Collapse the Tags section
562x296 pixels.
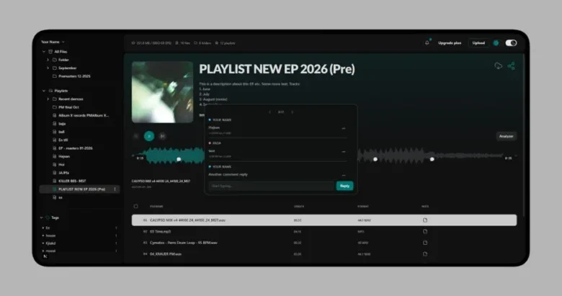point(43,217)
